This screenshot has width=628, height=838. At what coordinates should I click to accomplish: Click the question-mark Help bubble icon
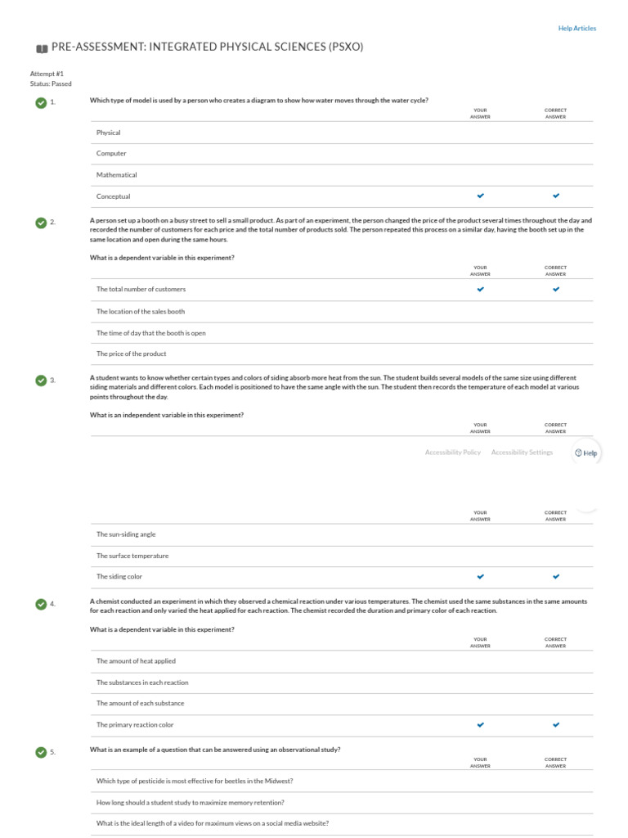[x=578, y=453]
